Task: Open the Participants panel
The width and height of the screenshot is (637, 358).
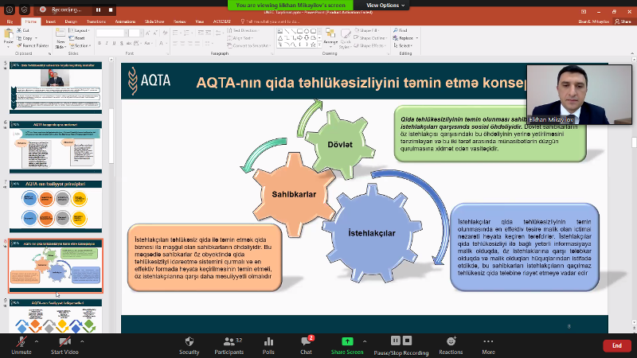Action: click(229, 345)
